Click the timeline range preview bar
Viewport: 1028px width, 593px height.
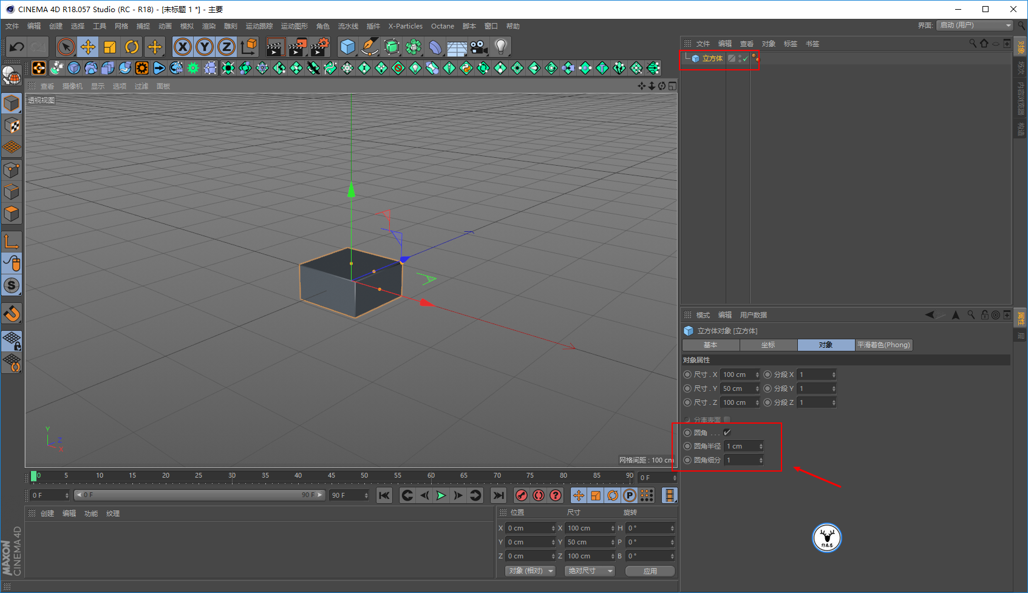200,495
